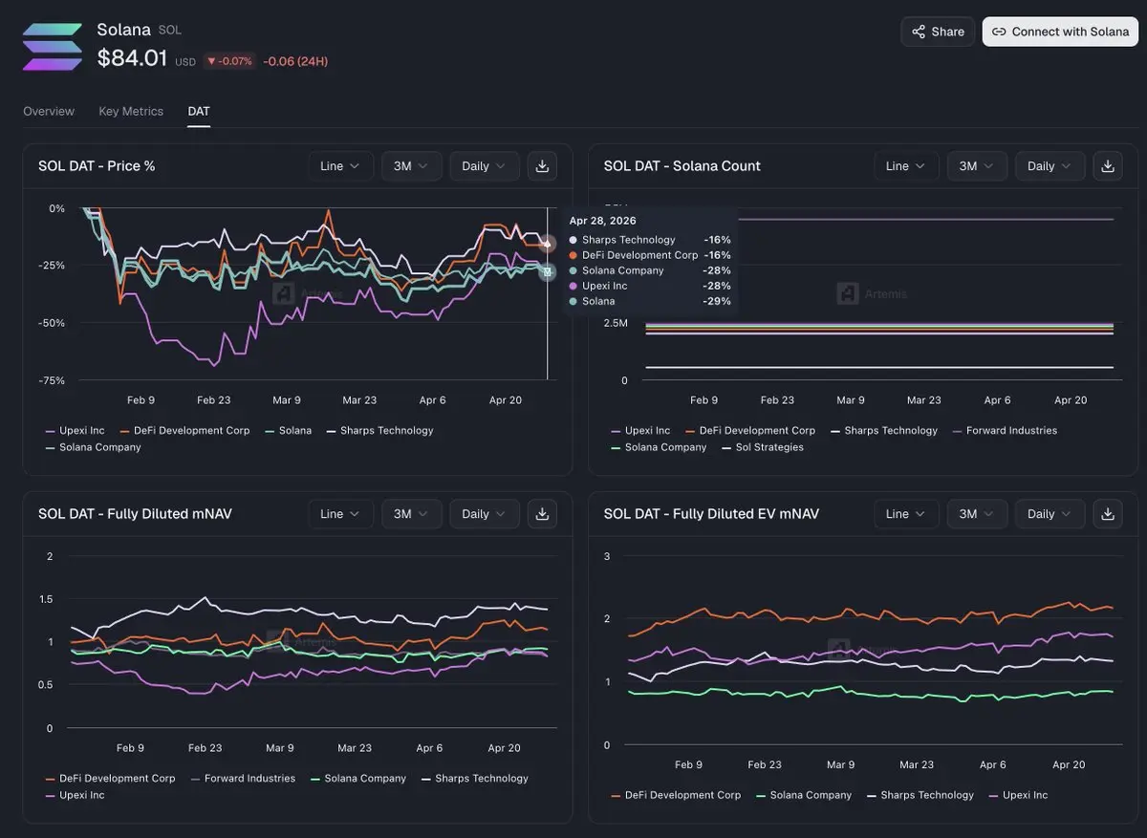Open 3M dropdown in Fully Diluted mNAV chart
Viewport: 1147px width, 838px height.
pos(412,514)
